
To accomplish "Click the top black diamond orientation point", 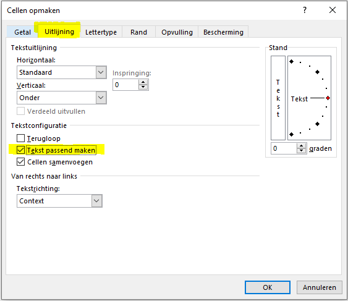I will pos(291,61).
